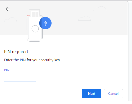Click the "Enter the PIN for your security key" text

point(32,60)
